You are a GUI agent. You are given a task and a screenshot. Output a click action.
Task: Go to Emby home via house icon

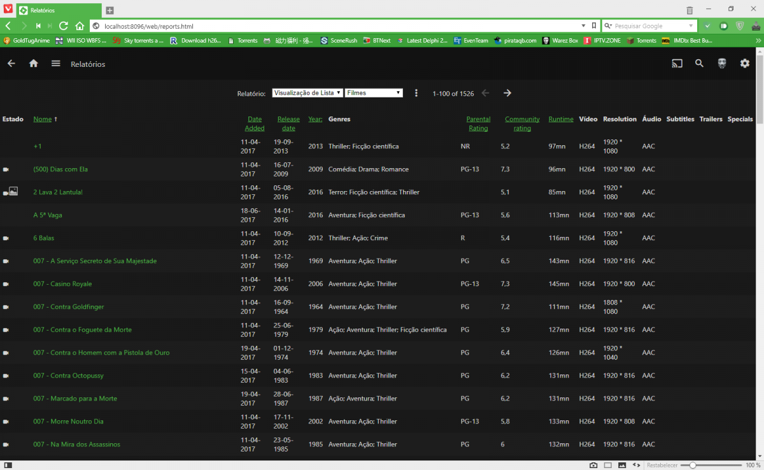click(x=34, y=64)
